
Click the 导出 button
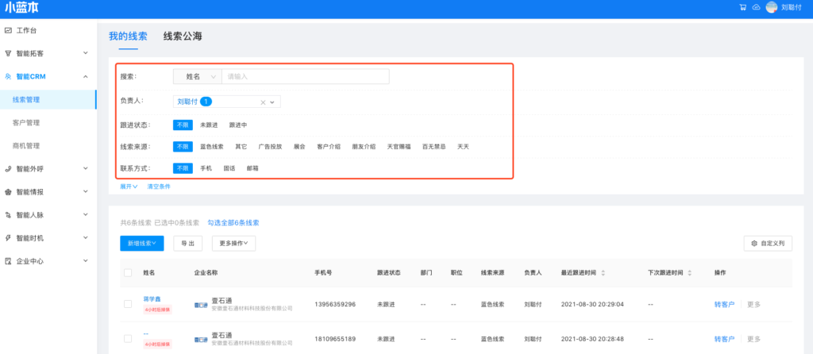pos(187,243)
